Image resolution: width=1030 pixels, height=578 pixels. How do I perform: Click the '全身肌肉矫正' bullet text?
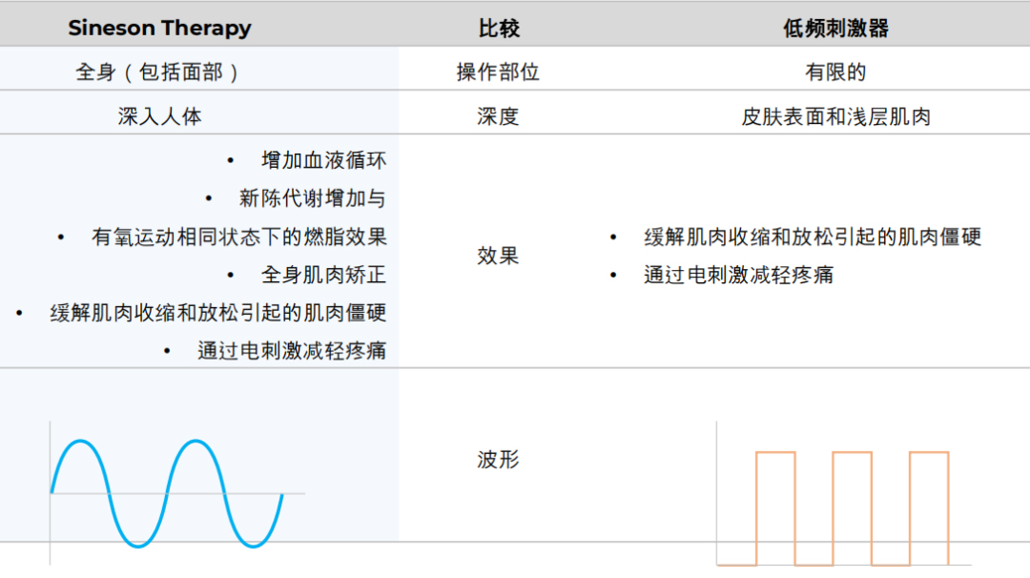click(x=324, y=275)
